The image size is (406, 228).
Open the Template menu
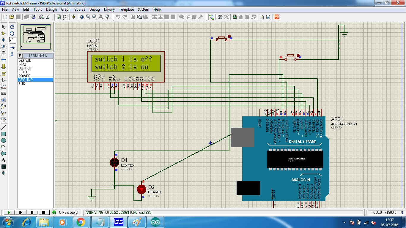(126, 9)
